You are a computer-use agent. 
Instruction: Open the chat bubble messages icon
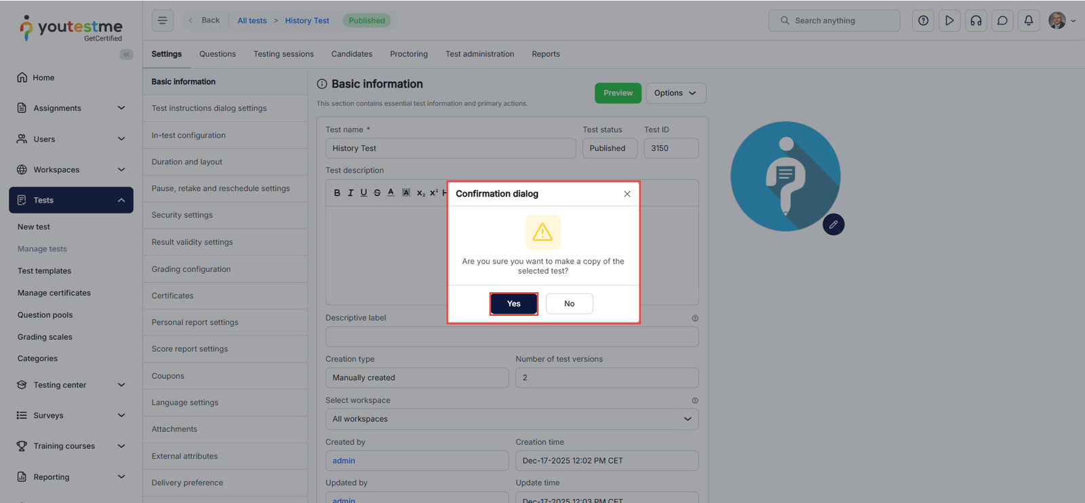click(x=1002, y=20)
